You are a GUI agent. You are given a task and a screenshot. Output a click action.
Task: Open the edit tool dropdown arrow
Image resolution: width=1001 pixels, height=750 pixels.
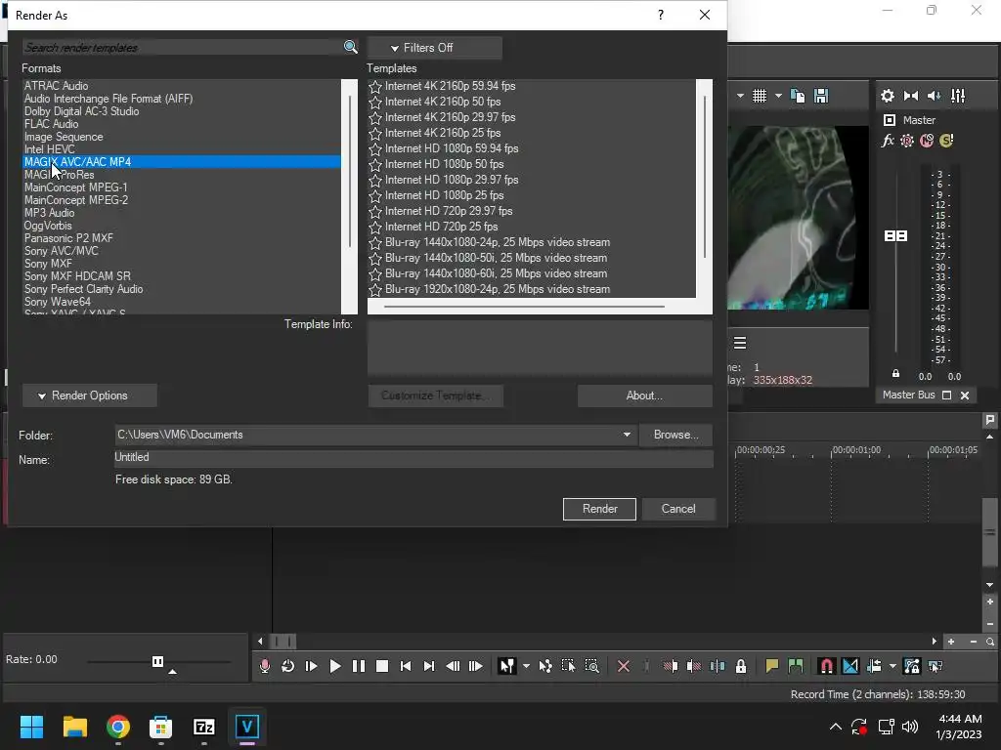click(x=526, y=666)
